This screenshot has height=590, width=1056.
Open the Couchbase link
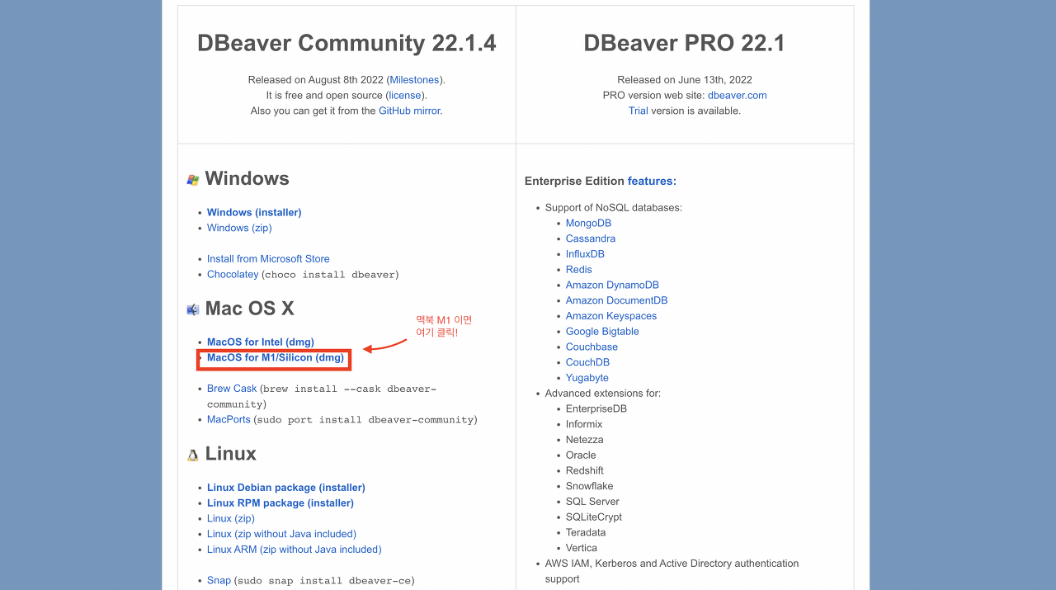(x=592, y=347)
